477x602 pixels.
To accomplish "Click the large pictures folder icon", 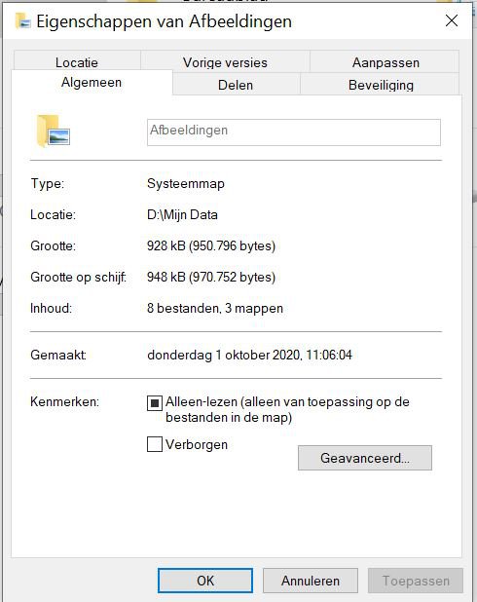I will [53, 131].
